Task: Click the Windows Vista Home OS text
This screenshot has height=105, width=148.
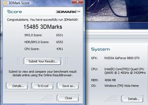Action: [121, 86]
